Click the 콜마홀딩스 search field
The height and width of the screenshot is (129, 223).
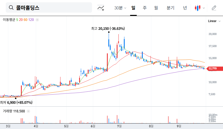(x=49, y=7)
